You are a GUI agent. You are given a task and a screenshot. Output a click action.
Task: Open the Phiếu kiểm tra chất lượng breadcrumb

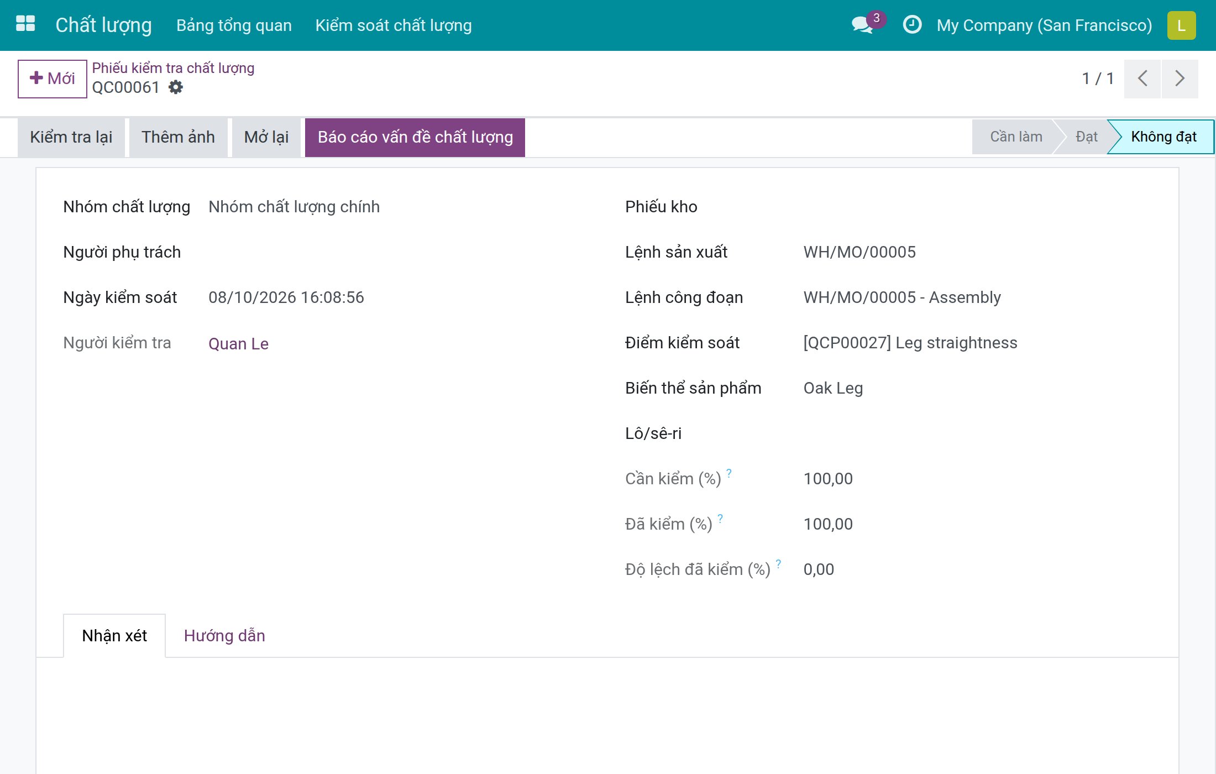point(173,68)
